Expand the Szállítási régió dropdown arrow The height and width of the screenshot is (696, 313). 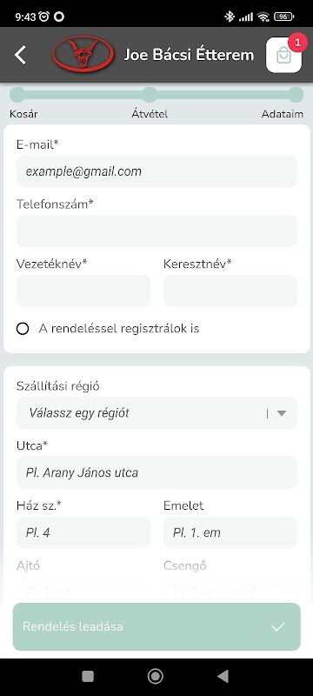tap(282, 413)
